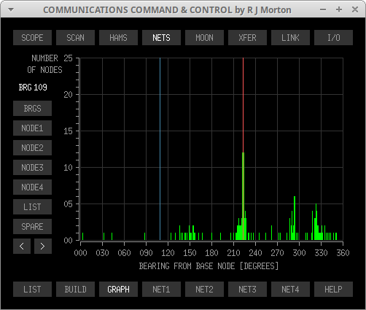Choose the NET4 button
Screen dimensions: 366x310
pyautogui.click(x=290, y=290)
